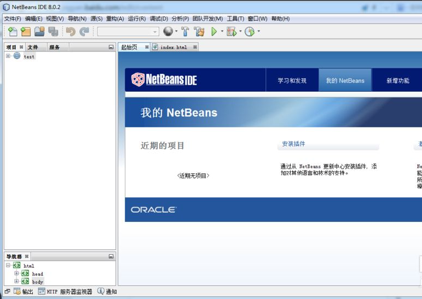The height and width of the screenshot is (299, 422).
Task: Open the 帮助(H) menu
Action: tap(280, 19)
